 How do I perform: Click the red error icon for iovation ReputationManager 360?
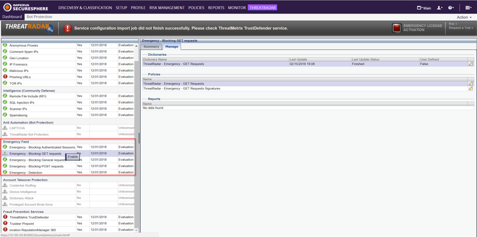(x=5, y=230)
